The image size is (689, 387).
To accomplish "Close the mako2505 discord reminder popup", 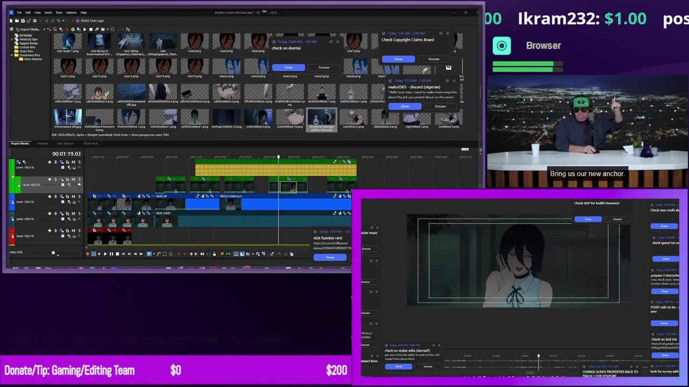I will [454, 81].
